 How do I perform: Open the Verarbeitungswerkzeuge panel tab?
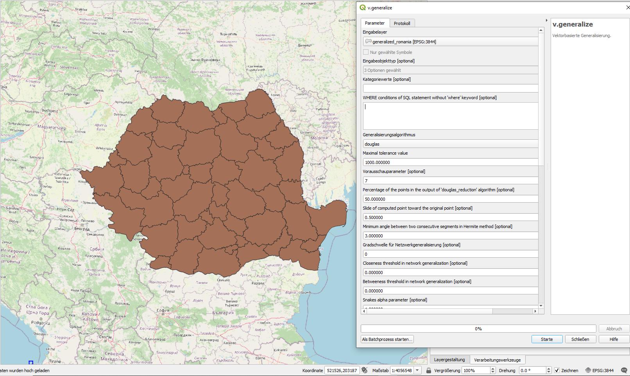click(497, 360)
